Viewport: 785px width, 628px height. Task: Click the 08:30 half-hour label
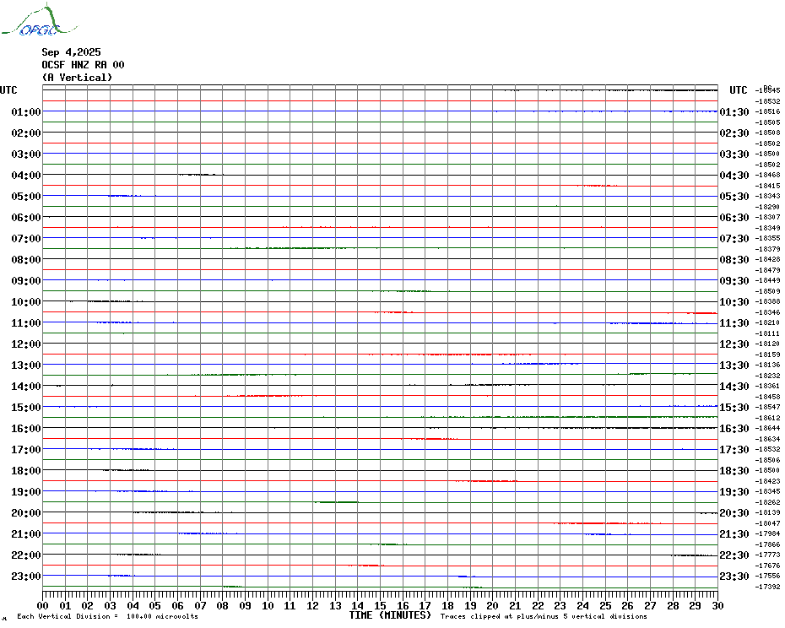click(734, 259)
